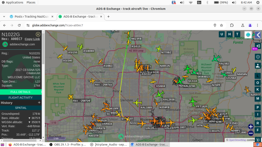Toggle the U map filter button
Image resolution: width=262 pixels, height=147 pixels.
222,34
